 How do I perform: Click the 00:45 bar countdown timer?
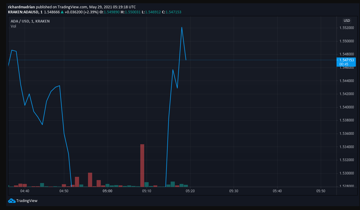pyautogui.click(x=344, y=64)
